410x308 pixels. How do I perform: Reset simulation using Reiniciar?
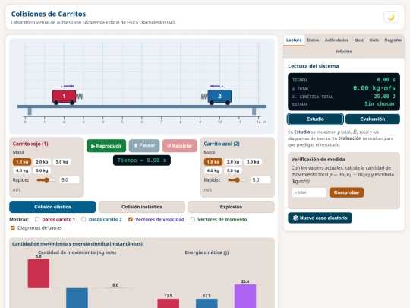tap(180, 146)
